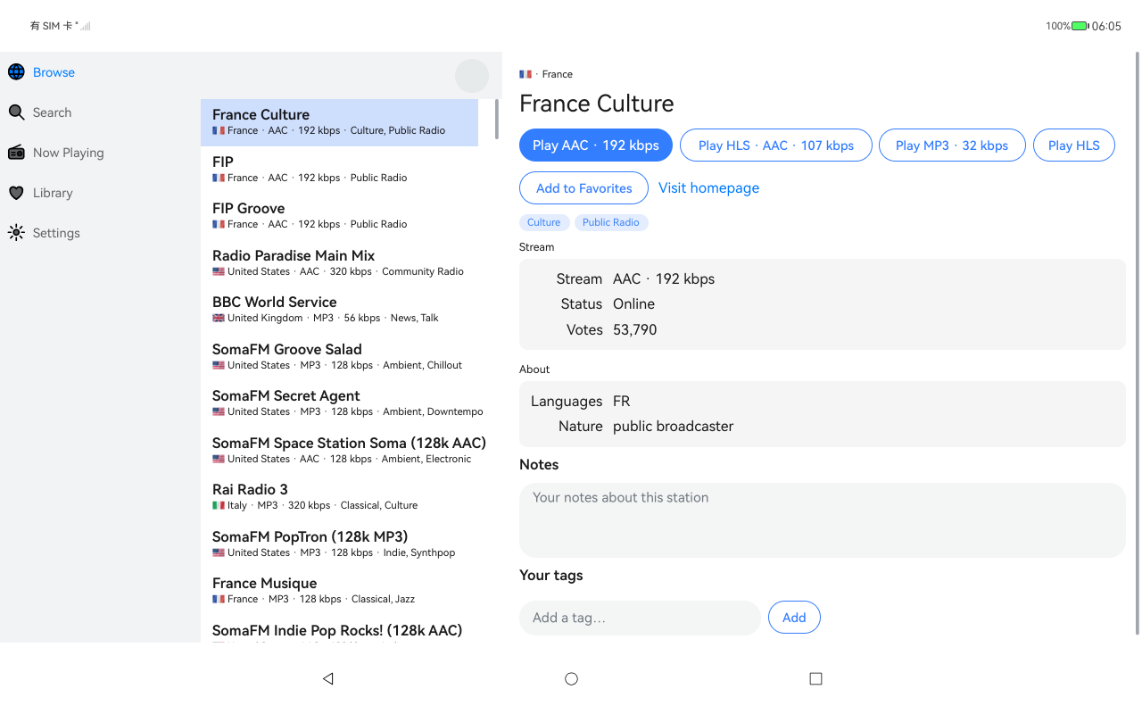
Task: Go to the Search section
Action: pos(100,112)
